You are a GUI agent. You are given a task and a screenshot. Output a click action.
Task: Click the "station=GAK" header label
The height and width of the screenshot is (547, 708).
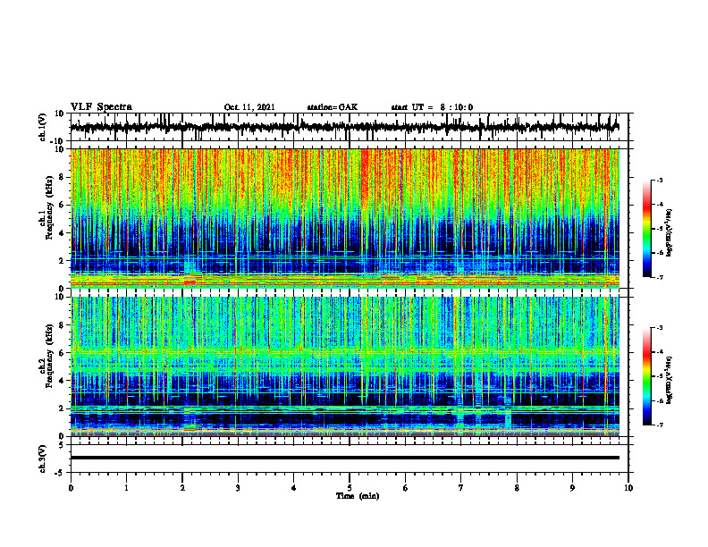click(x=333, y=107)
